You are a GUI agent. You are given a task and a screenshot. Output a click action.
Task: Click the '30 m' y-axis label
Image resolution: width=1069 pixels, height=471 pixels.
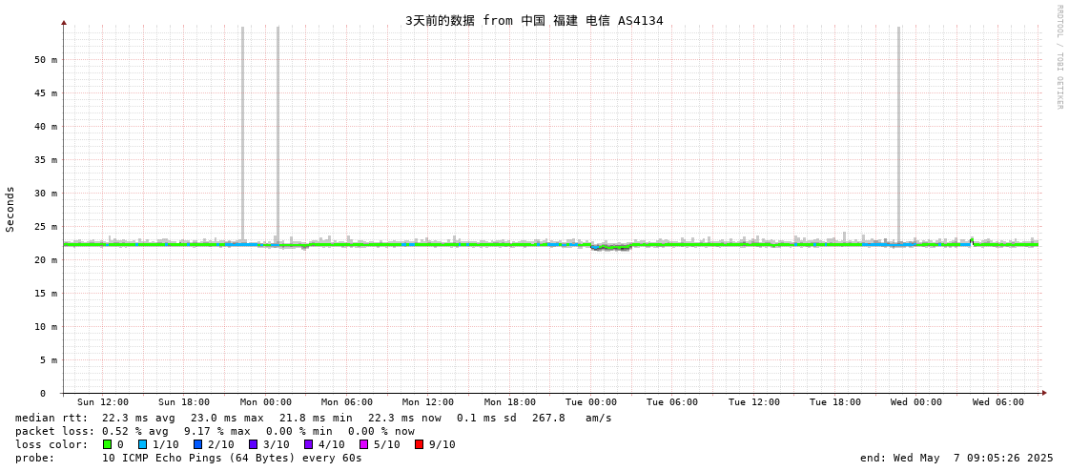[46, 193]
